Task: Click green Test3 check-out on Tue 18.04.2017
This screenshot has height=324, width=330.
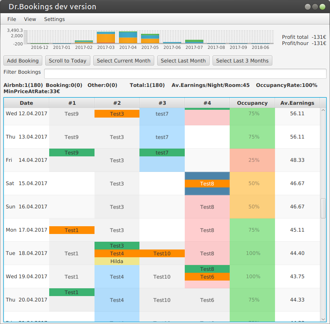Action: point(117,246)
